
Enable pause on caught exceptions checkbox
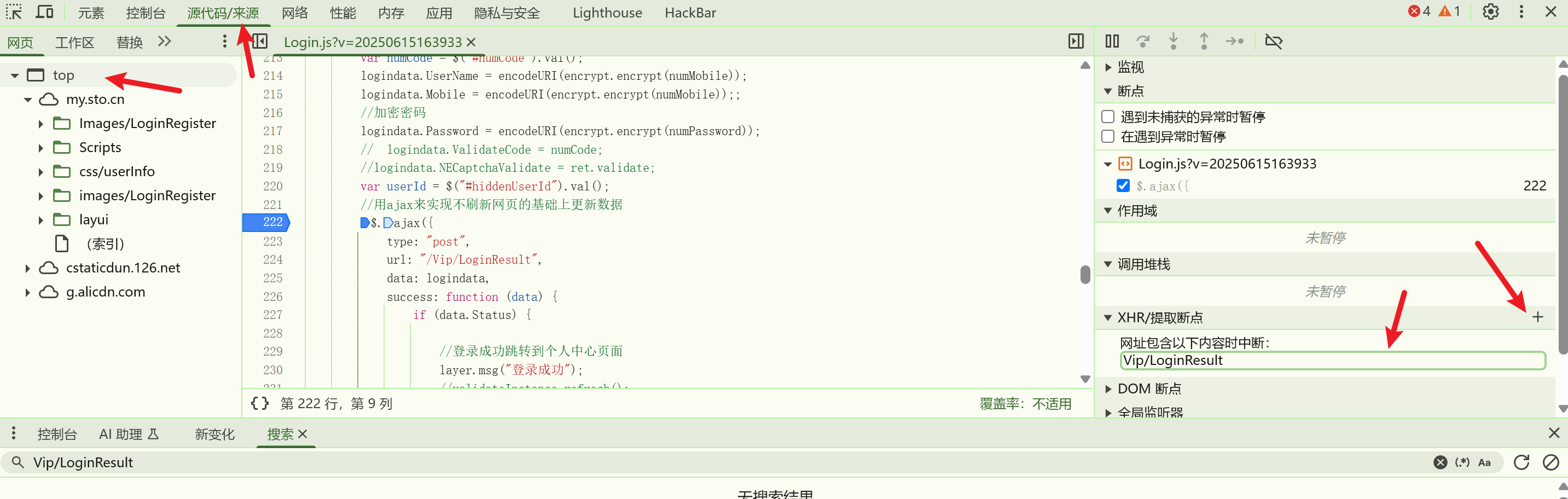click(x=1108, y=137)
